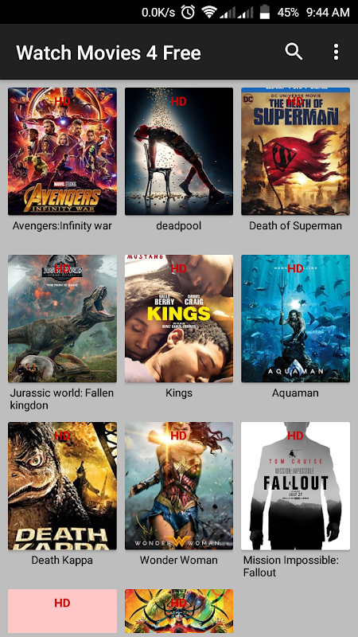358x637 pixels.
Task: Select the Kings movie poster
Action: 179,318
